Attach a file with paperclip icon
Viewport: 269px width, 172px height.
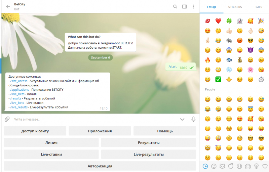tap(7, 119)
